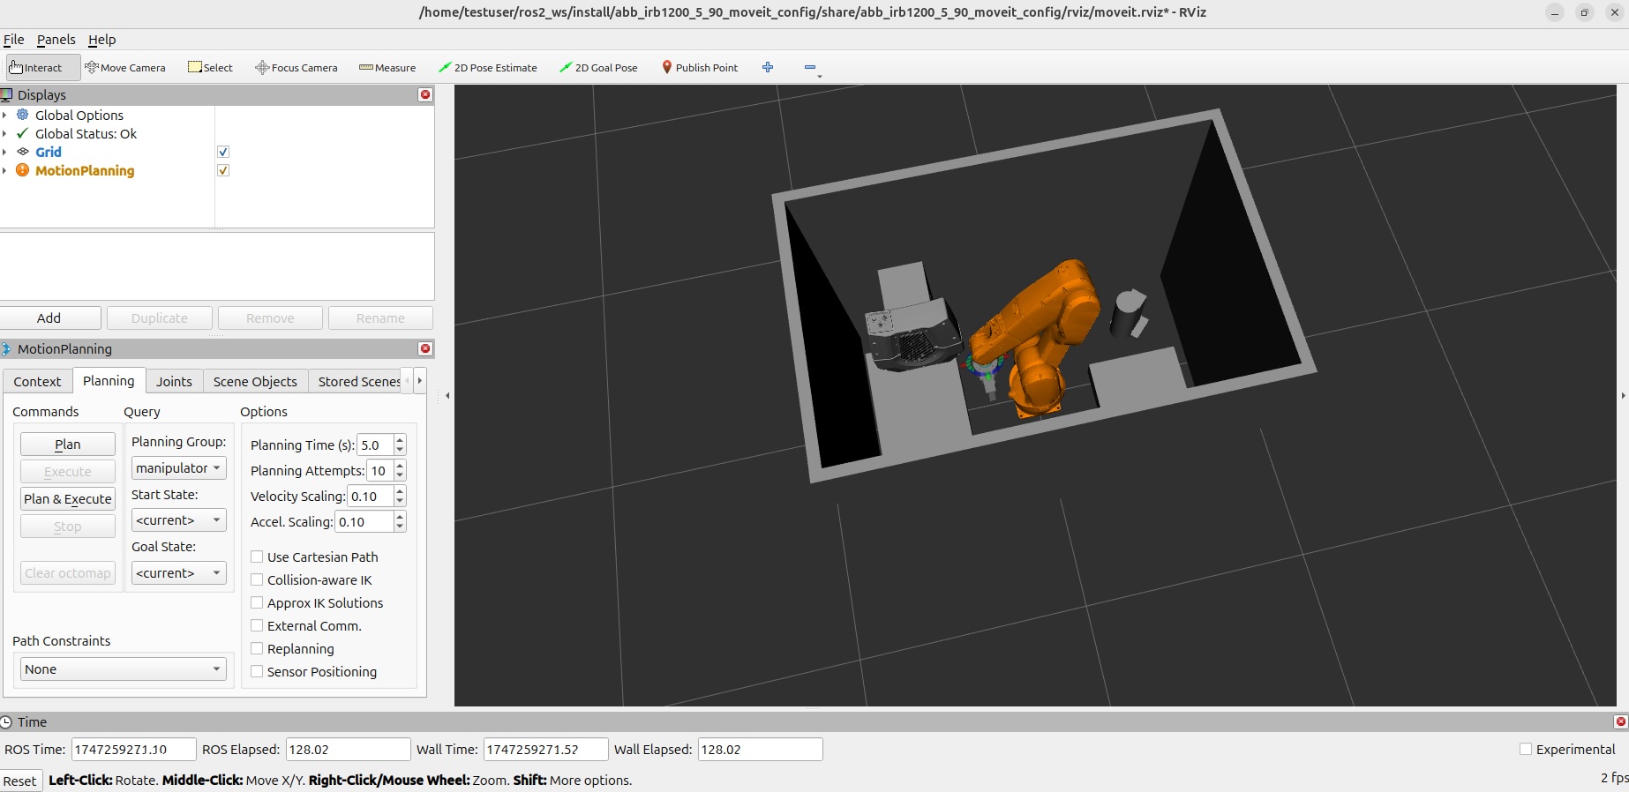The image size is (1629, 792).
Task: Open the Help menu
Action: [x=101, y=40]
